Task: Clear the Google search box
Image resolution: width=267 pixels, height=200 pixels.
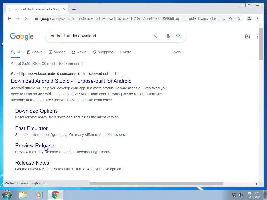Action: (x=155, y=36)
